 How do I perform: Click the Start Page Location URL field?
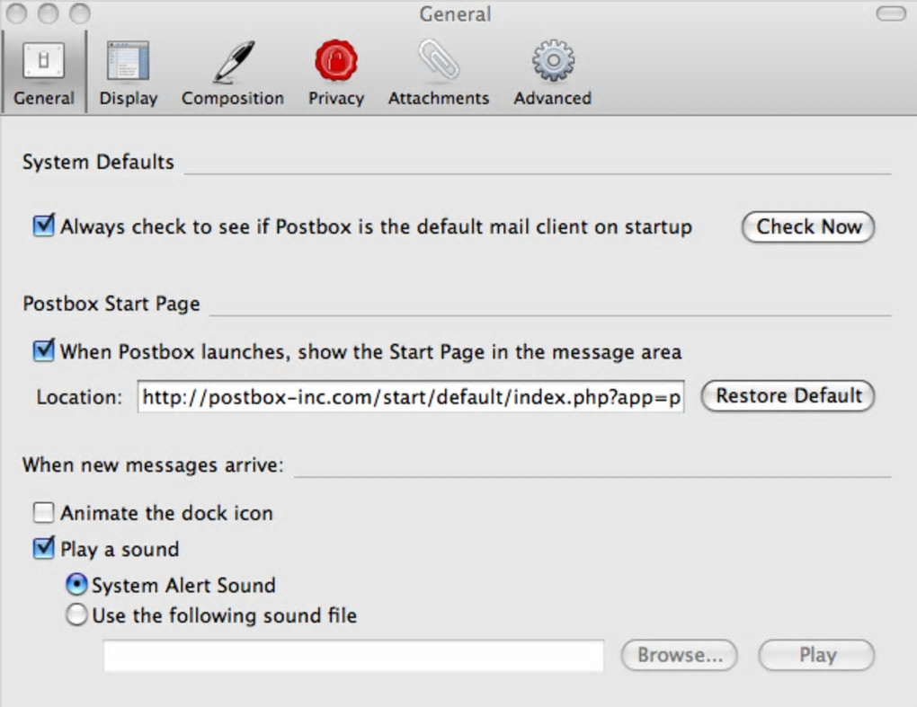coord(411,397)
